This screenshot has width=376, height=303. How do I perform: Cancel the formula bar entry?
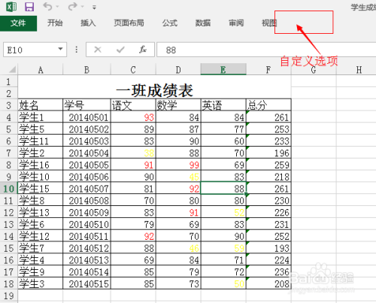(x=98, y=50)
